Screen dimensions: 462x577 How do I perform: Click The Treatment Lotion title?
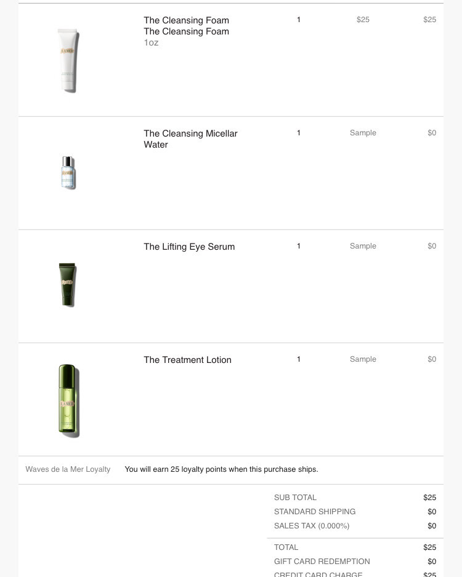pyautogui.click(x=187, y=359)
